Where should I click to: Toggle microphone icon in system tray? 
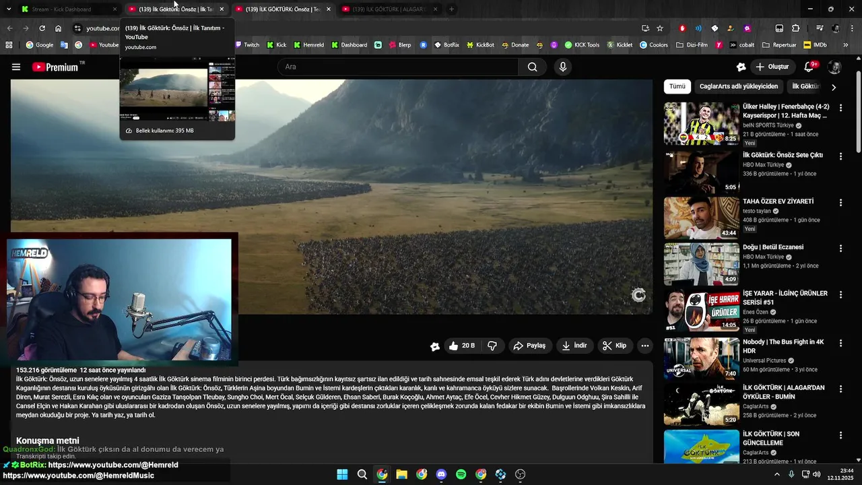click(791, 474)
